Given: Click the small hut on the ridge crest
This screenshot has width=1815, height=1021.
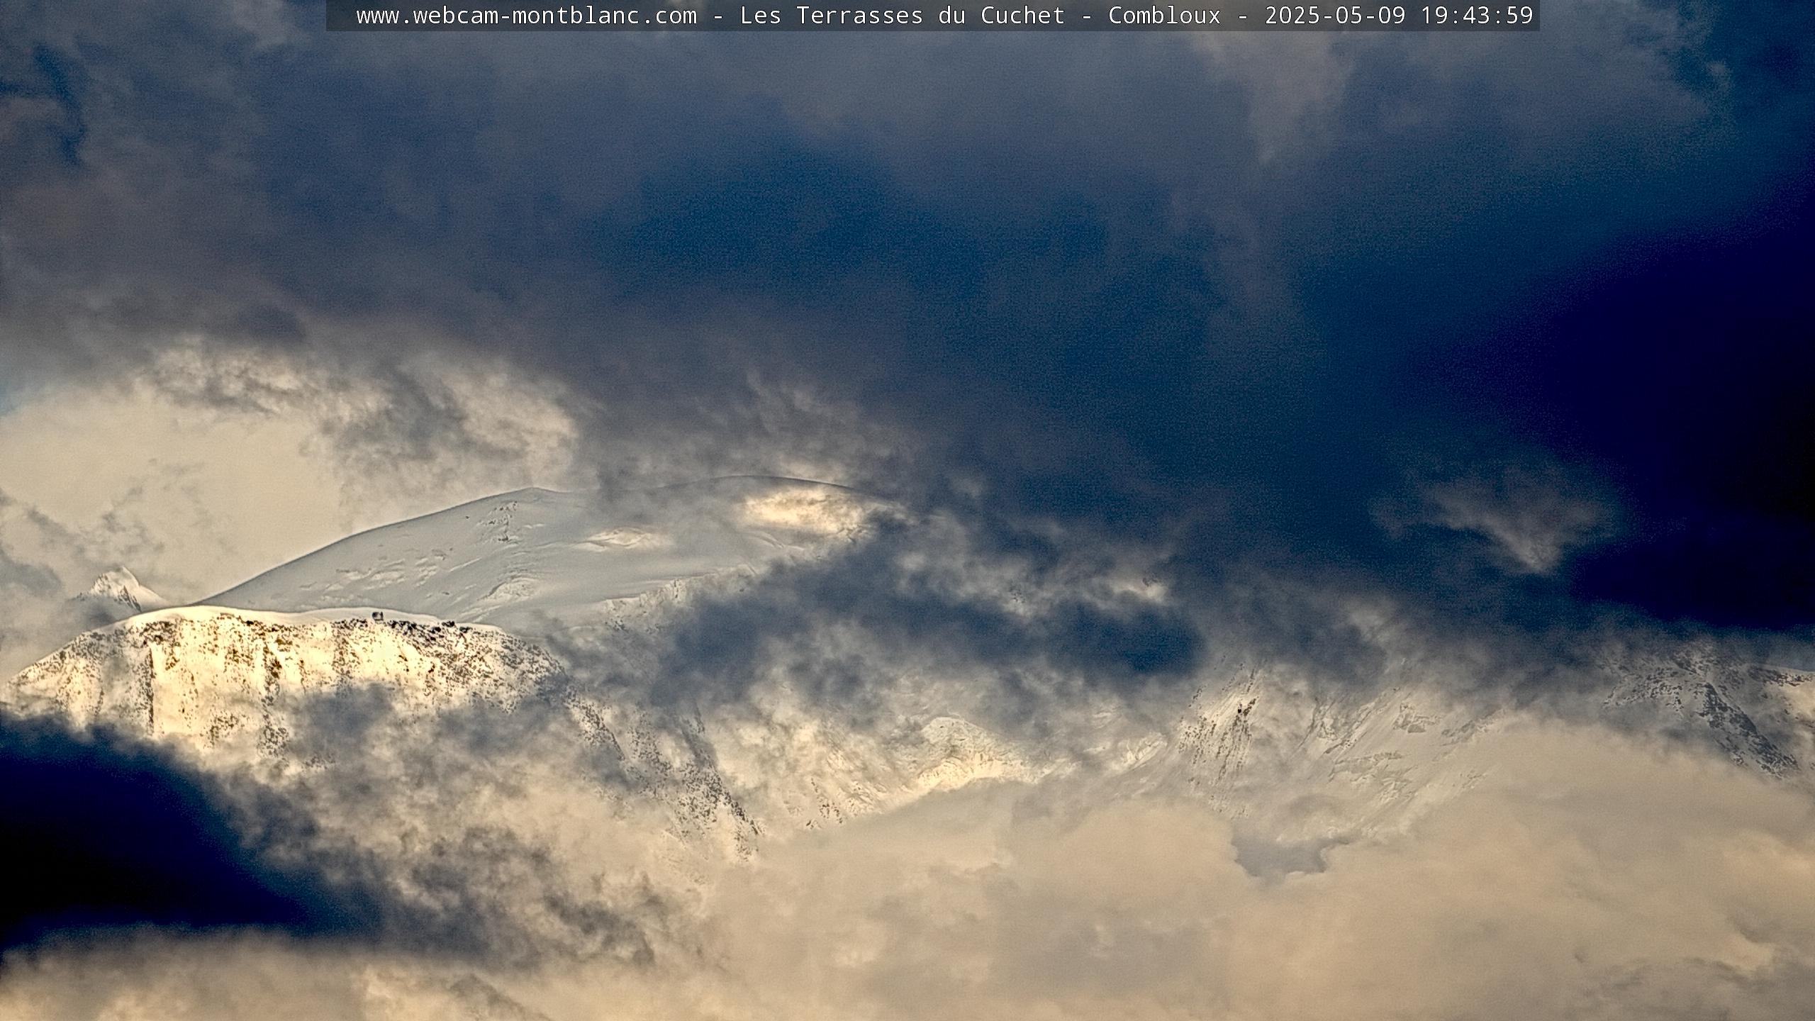Looking at the screenshot, I should pyautogui.click(x=379, y=615).
